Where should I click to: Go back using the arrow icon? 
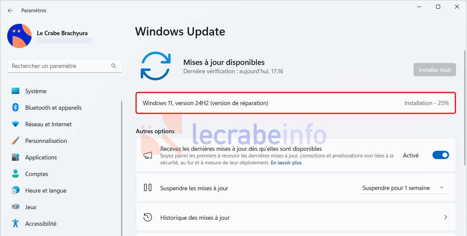pos(10,11)
